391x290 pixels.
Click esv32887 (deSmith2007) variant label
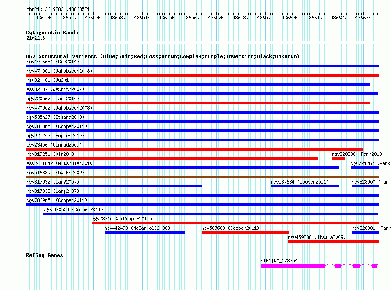[55, 89]
